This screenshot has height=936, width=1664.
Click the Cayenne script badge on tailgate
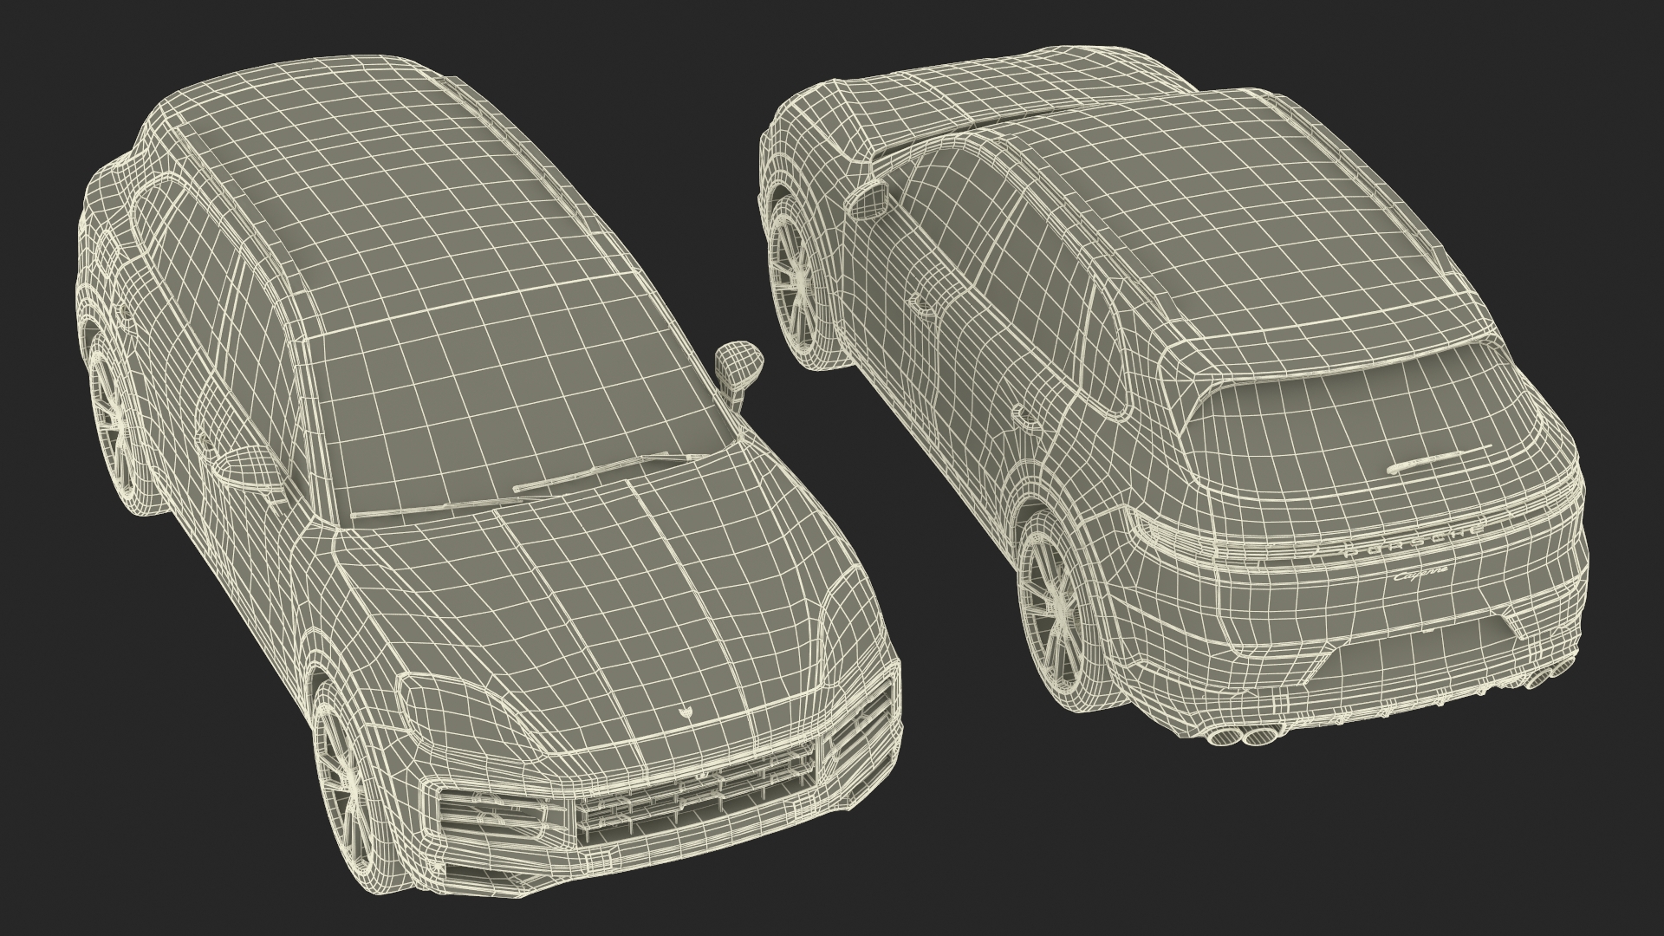coord(1420,575)
